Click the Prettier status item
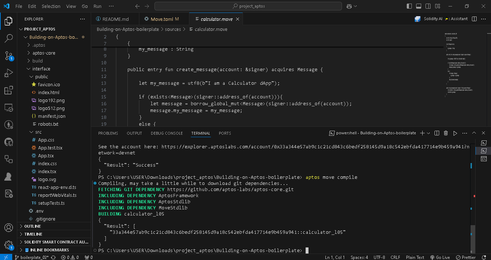 tap(465, 257)
